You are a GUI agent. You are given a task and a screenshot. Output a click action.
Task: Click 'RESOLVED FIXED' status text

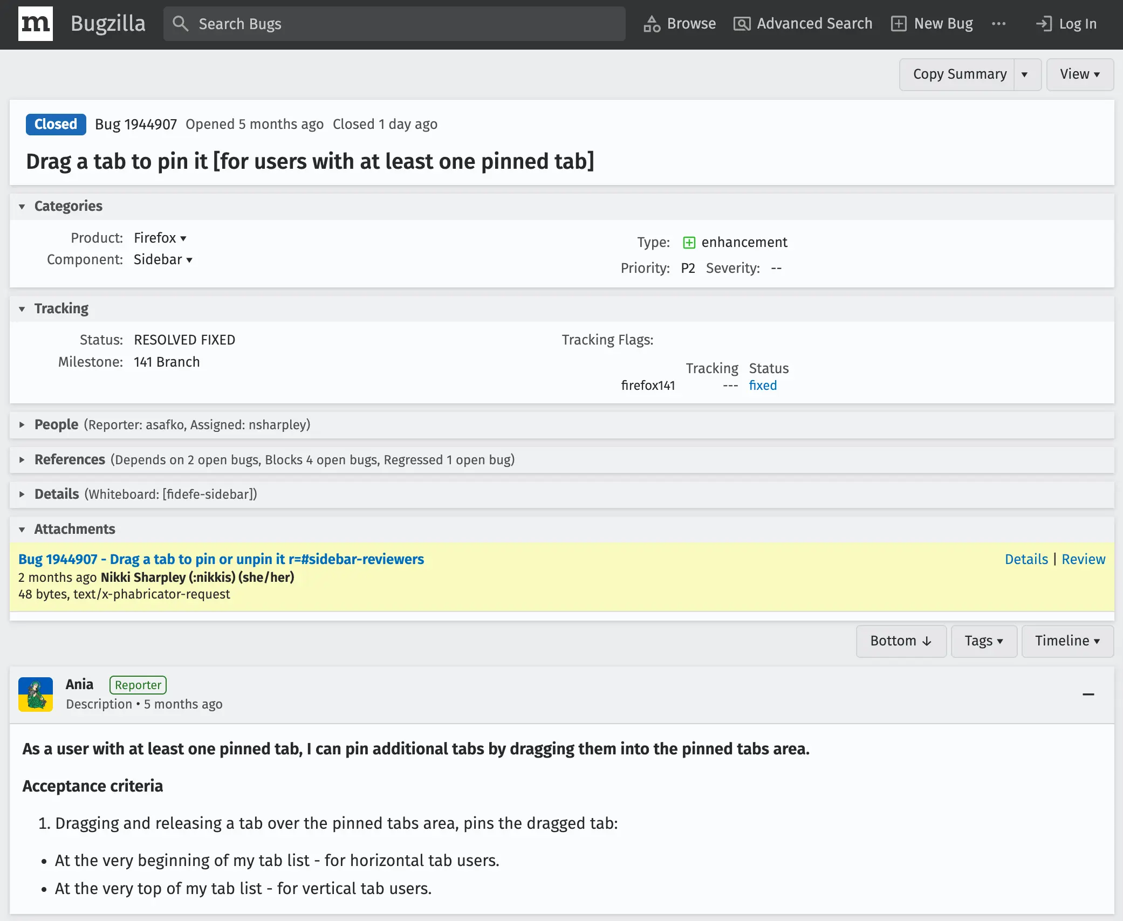coord(184,340)
